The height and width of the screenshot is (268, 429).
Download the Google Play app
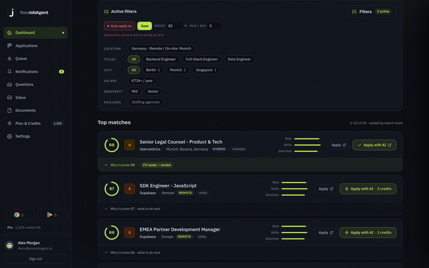click(52, 215)
